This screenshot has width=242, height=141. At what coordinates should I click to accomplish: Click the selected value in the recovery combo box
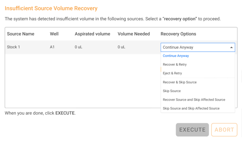[178, 47]
